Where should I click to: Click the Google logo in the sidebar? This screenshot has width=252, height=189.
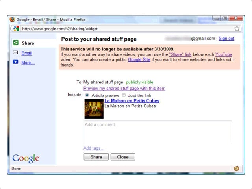(26, 158)
